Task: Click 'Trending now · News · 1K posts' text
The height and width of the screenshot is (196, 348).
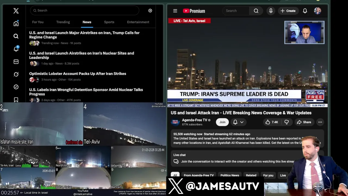Action: coord(61,43)
